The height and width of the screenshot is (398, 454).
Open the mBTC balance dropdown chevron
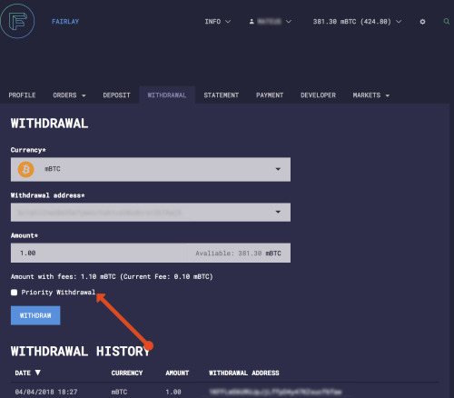point(399,22)
